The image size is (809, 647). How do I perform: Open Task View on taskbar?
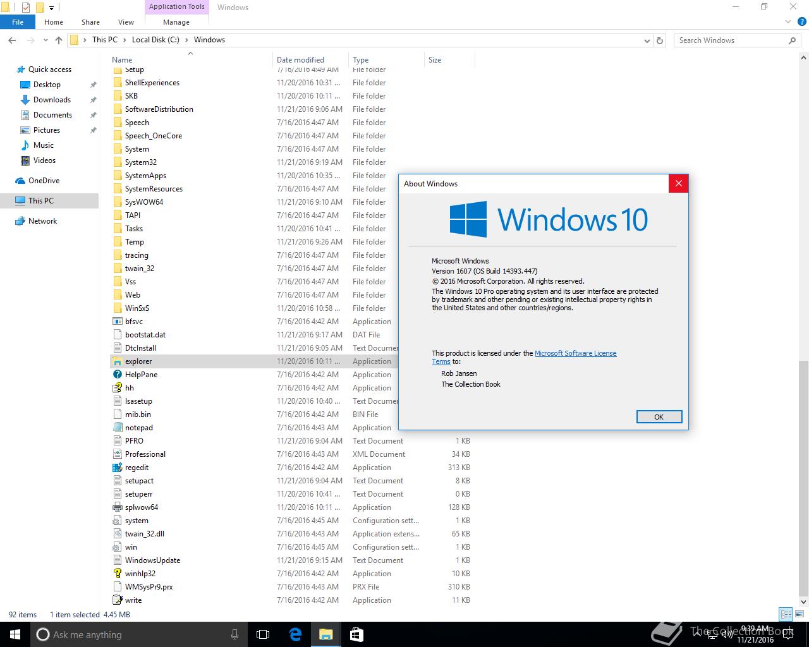(263, 634)
